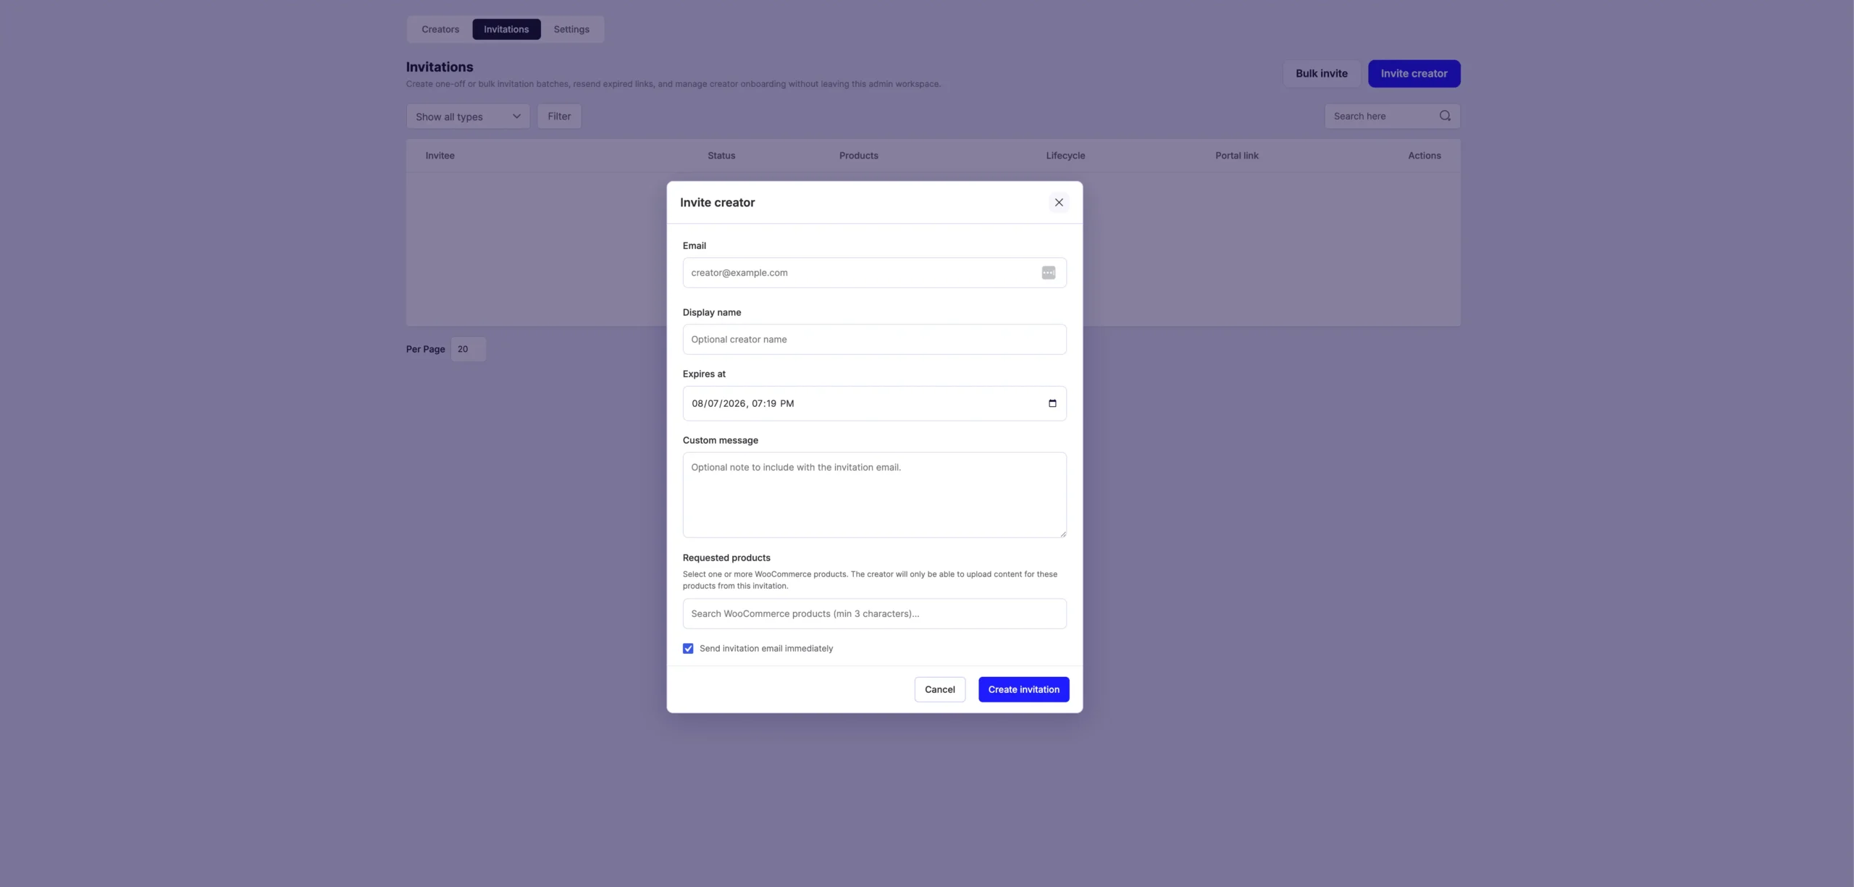This screenshot has height=887, width=1854.
Task: Click the Search here box
Action: coord(1392,116)
